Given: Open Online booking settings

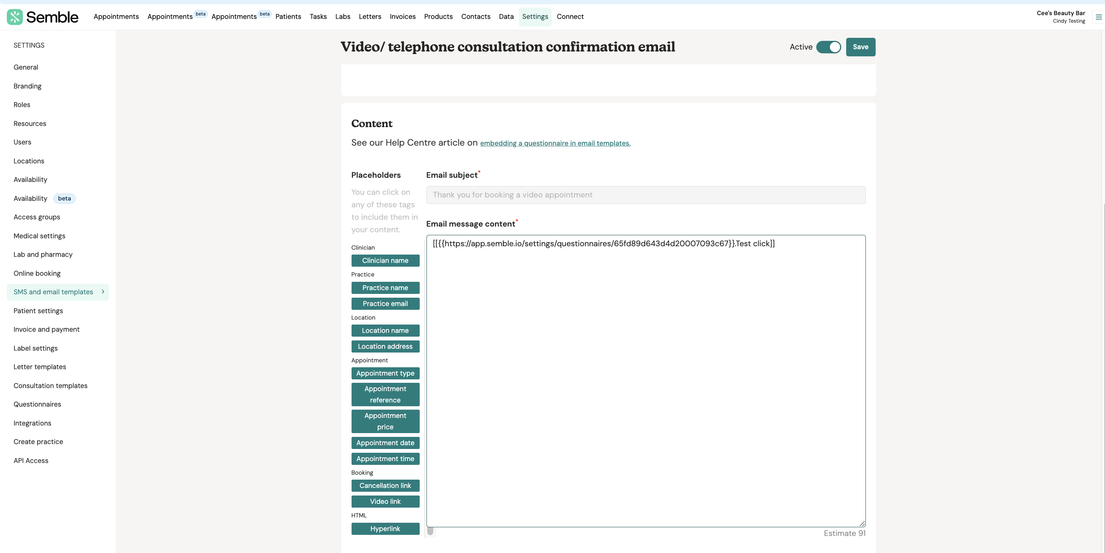Looking at the screenshot, I should [x=37, y=273].
